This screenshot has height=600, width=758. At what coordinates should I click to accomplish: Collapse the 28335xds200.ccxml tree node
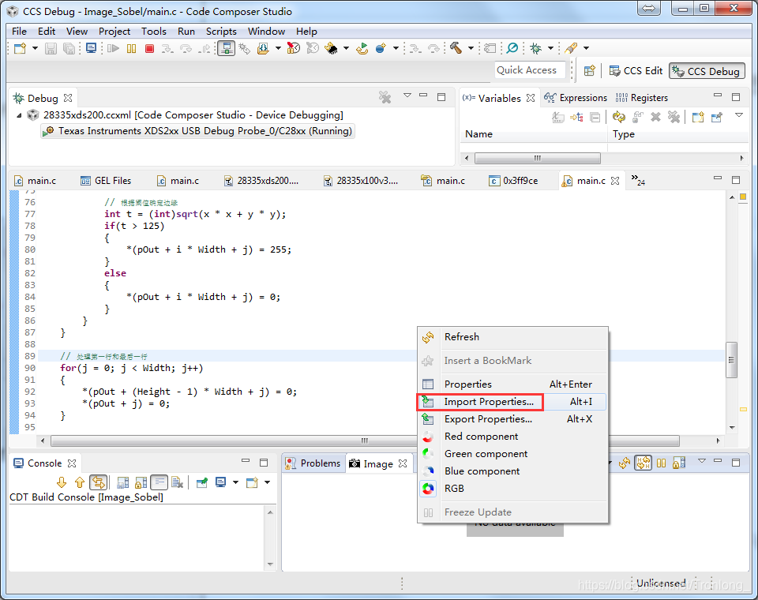[x=19, y=115]
